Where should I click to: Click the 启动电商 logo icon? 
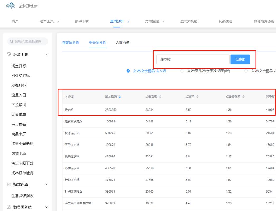click(x=10, y=6)
